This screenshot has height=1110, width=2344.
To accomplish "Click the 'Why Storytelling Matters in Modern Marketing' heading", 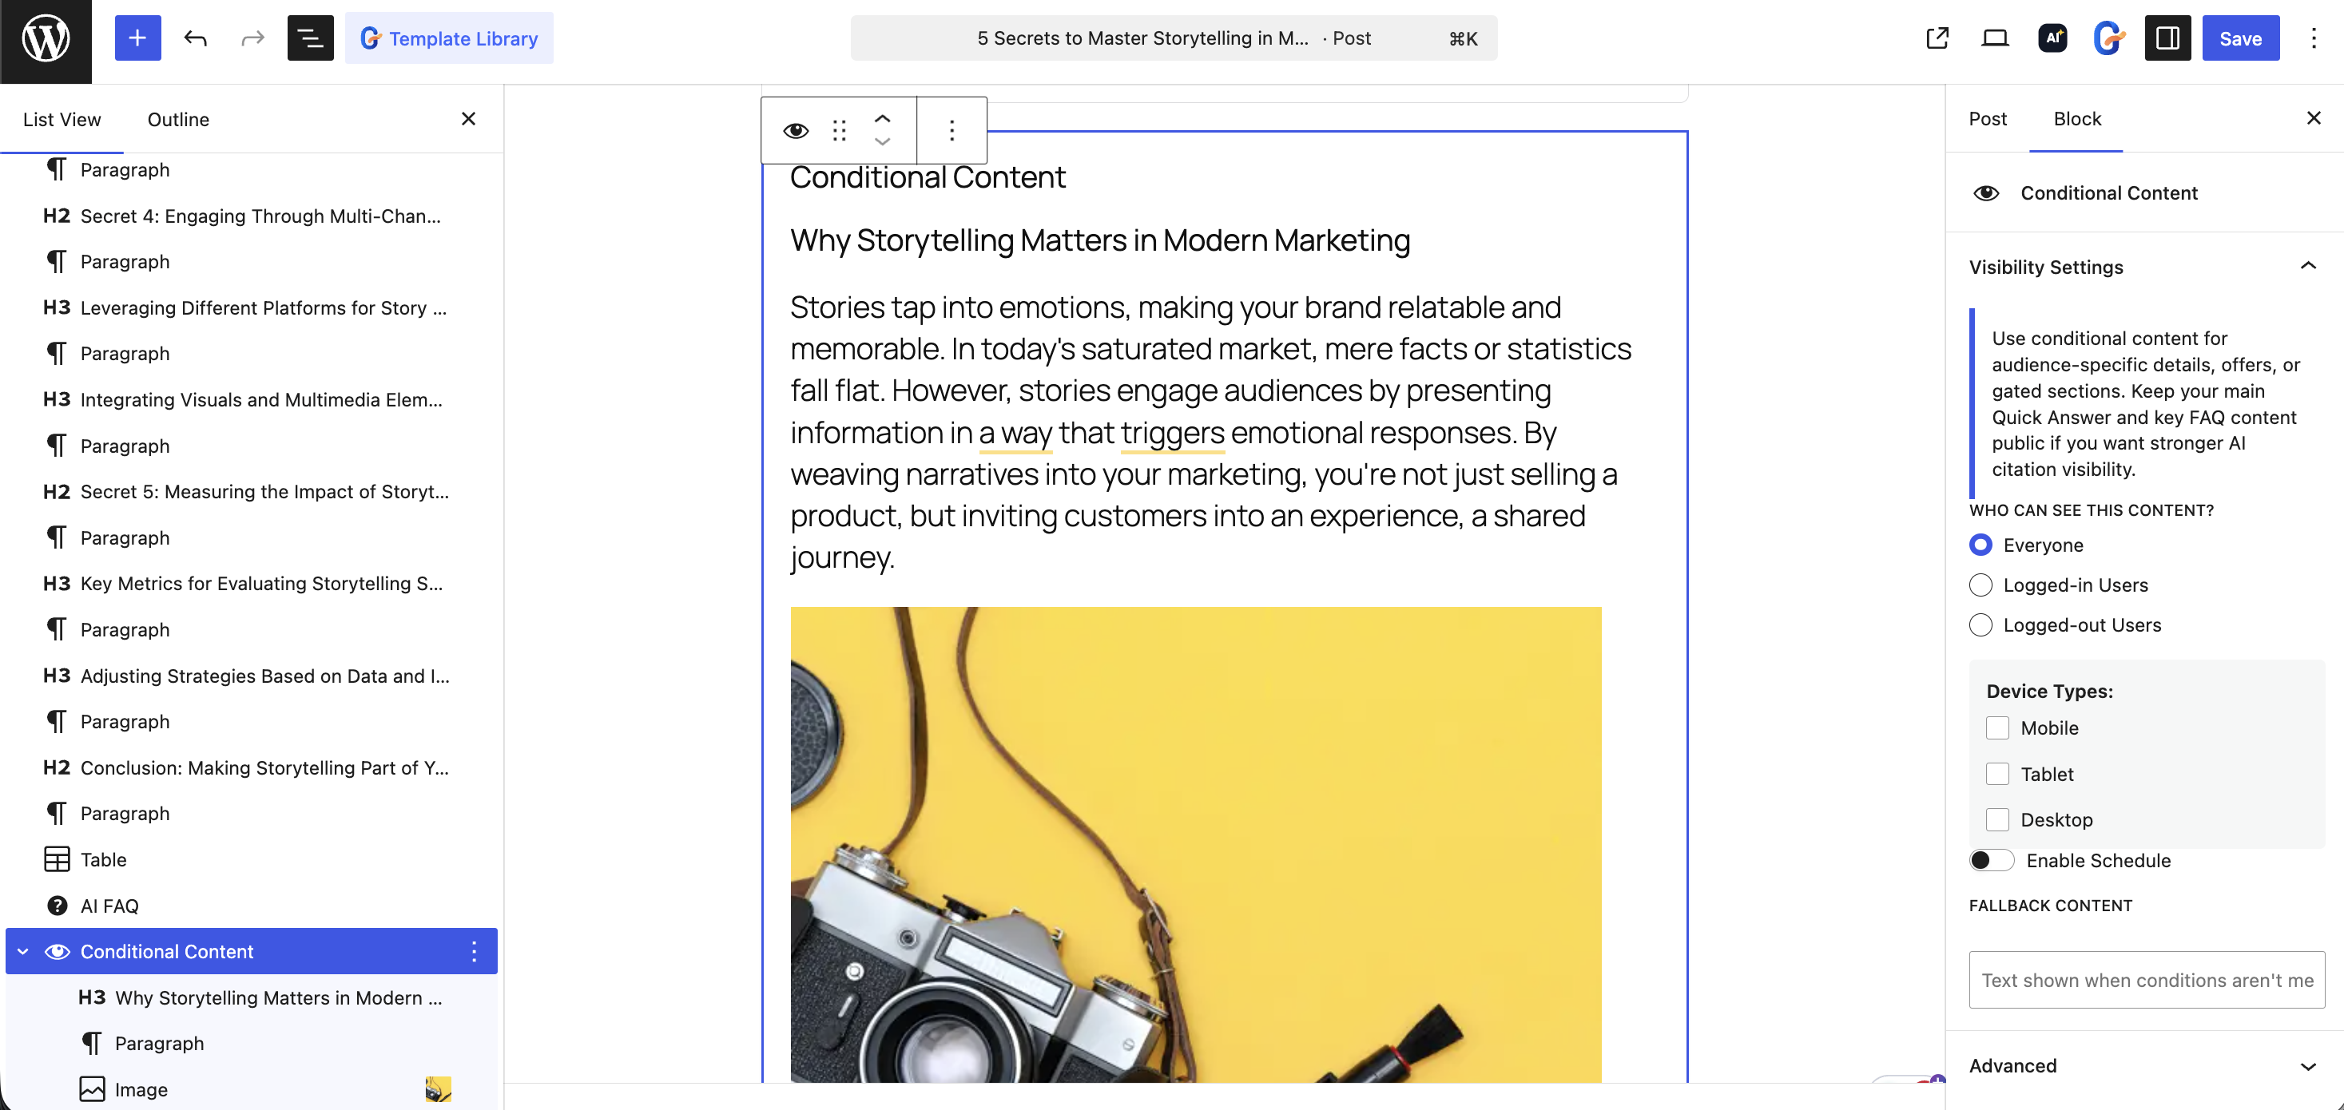I will pos(1100,240).
